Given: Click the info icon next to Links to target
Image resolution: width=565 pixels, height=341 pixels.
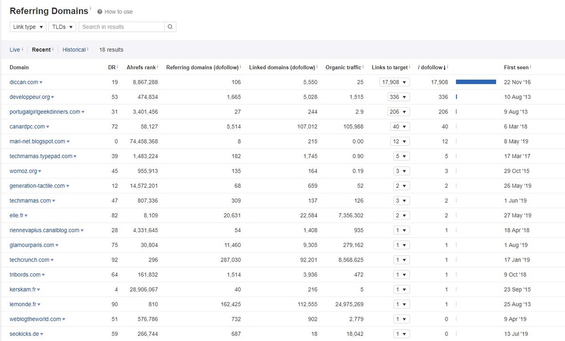Looking at the screenshot, I should pos(411,66).
